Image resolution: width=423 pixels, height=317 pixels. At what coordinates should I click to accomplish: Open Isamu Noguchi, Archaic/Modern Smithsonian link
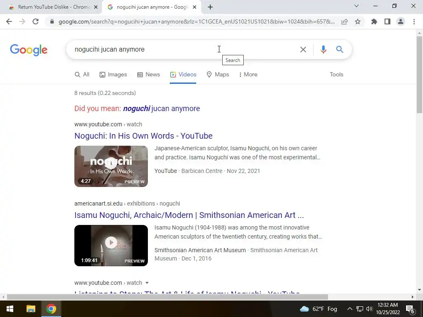[189, 215]
